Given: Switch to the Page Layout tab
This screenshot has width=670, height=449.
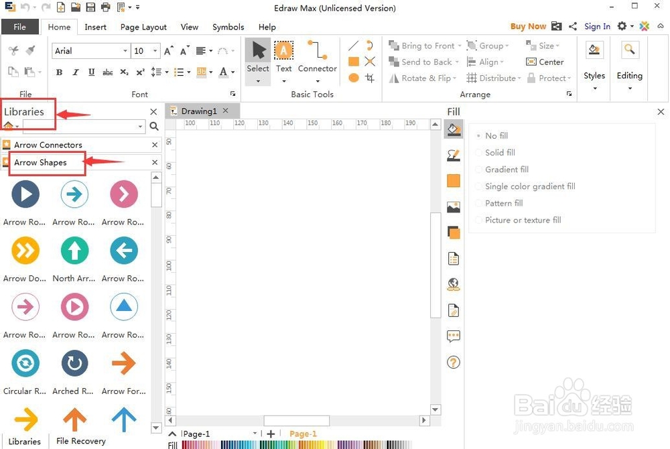Looking at the screenshot, I should tap(143, 27).
